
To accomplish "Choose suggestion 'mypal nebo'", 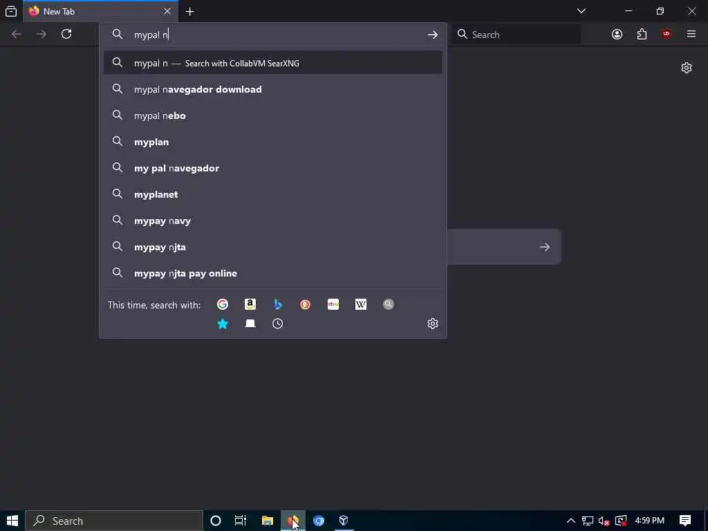I will [272, 115].
